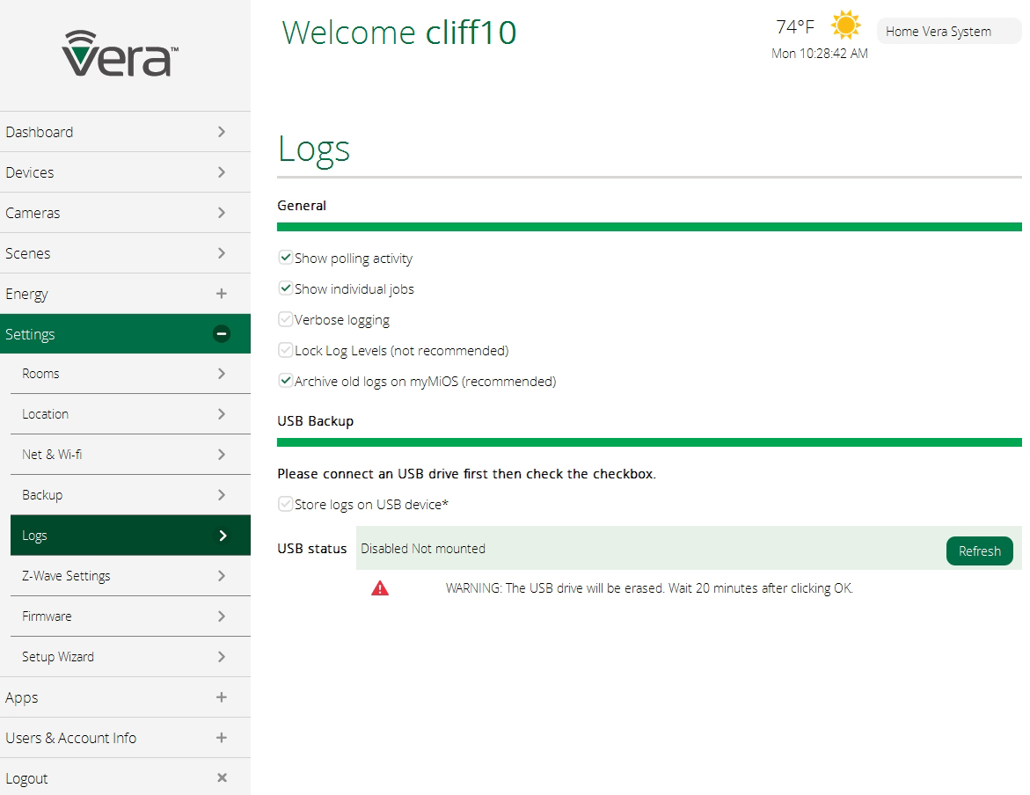The image size is (1030, 795).
Task: Toggle Show polling activity checkbox
Action: click(x=285, y=257)
